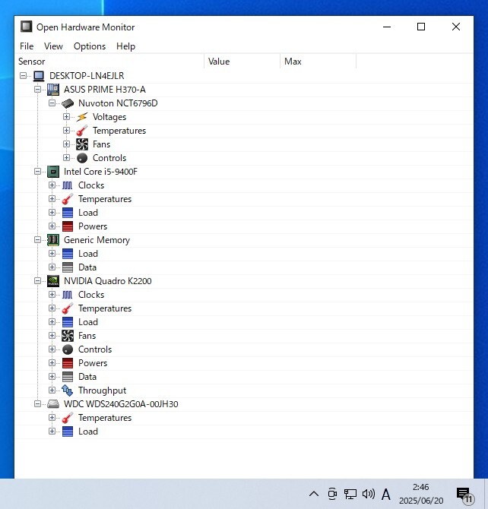Open the Options menu
The image size is (488, 509).
[90, 46]
